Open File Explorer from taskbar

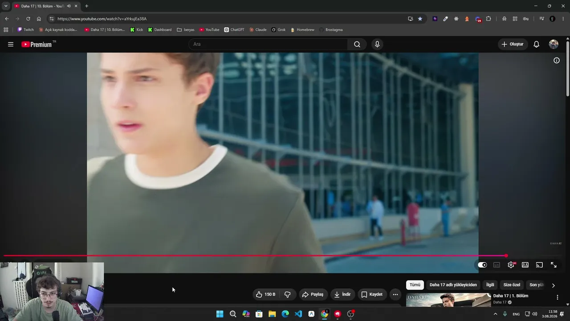[x=272, y=314]
